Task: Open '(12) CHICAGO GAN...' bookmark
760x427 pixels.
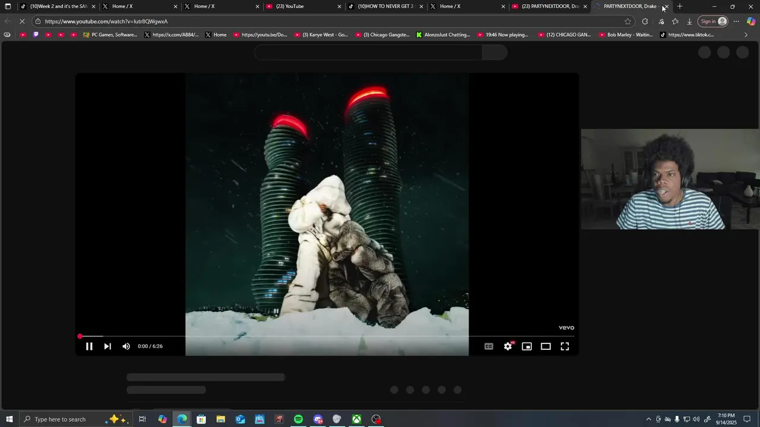Action: point(564,35)
